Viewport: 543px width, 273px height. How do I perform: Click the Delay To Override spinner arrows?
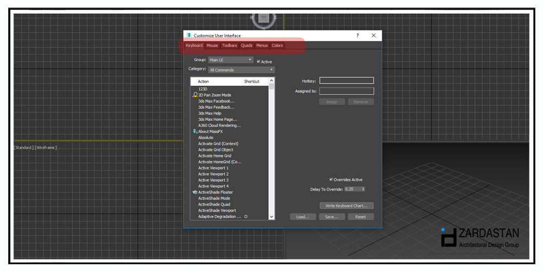363,189
